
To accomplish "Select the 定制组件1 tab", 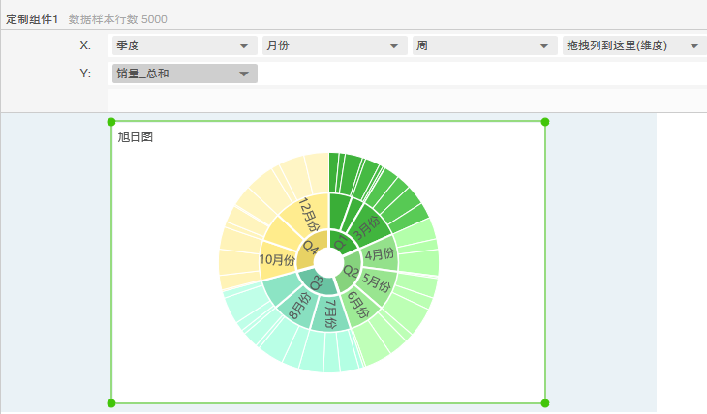I will pos(32,18).
